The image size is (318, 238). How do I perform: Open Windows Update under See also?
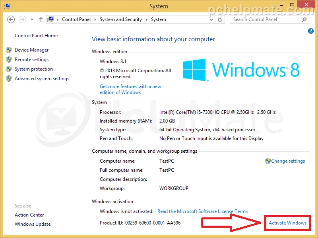(33, 224)
